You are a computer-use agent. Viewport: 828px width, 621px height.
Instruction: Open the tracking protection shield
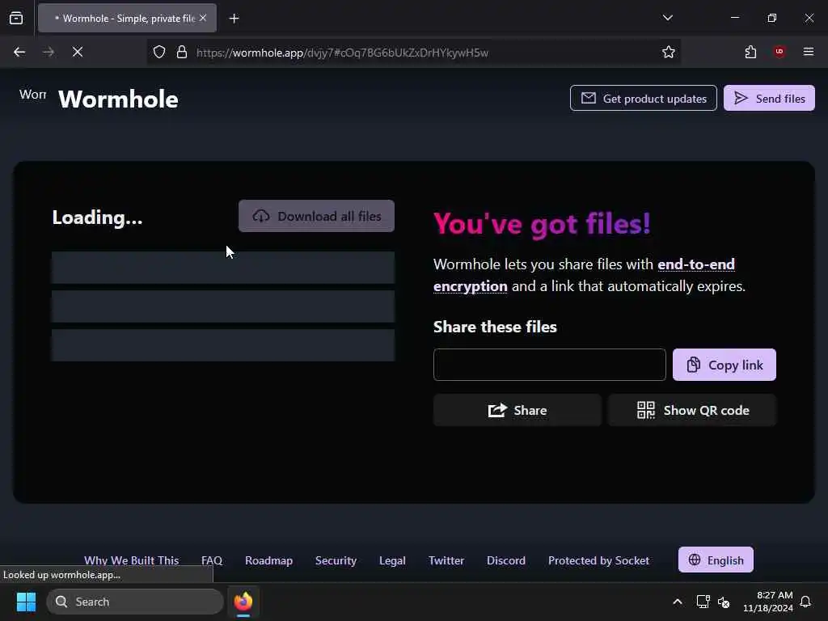(x=159, y=52)
